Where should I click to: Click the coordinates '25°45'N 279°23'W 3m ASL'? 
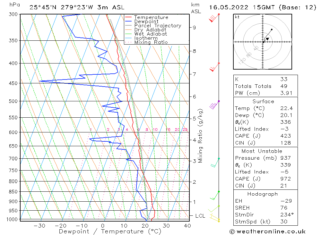pyautogui.click(x=77, y=7)
